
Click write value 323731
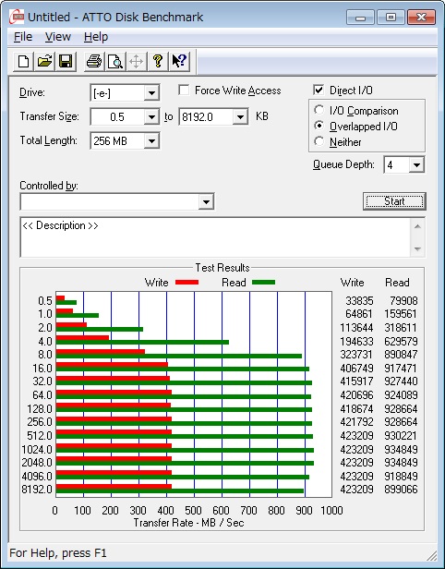[356, 354]
